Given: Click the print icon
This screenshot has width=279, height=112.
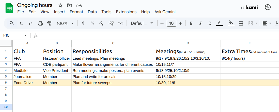Looking at the screenshot, I should pos(40,23).
